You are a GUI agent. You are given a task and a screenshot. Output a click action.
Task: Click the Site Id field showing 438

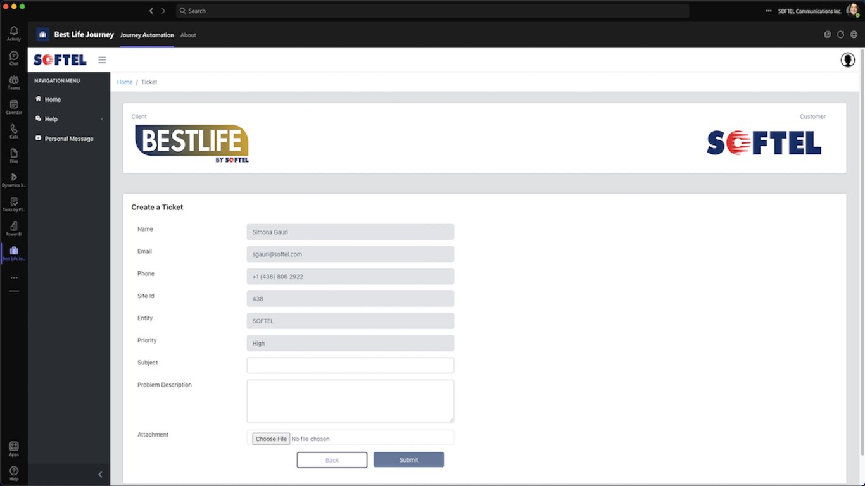pos(350,299)
